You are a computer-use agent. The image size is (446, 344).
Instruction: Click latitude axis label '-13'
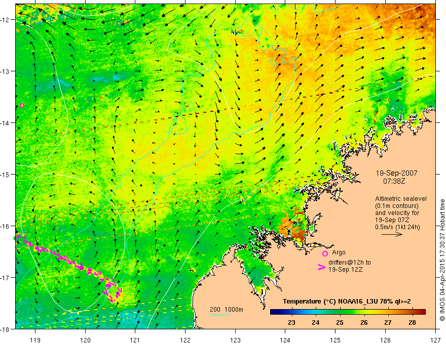(5, 71)
